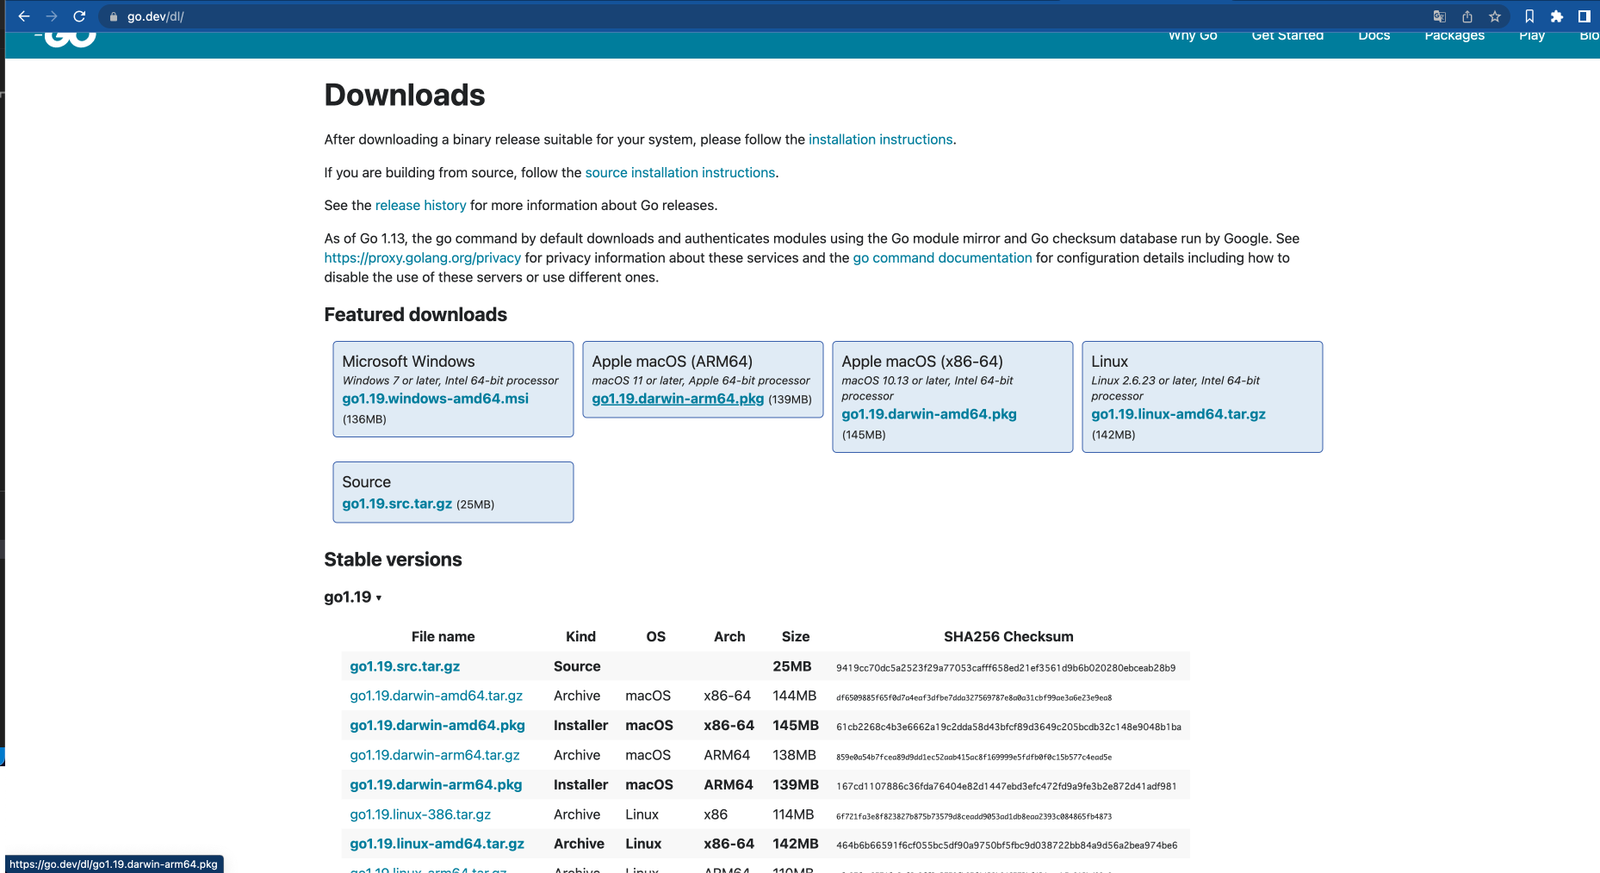Image resolution: width=1600 pixels, height=873 pixels.
Task: Click the Size column header
Action: (x=796, y=637)
